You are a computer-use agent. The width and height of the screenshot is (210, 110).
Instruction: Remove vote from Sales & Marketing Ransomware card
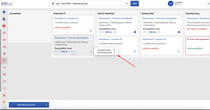[135, 32]
